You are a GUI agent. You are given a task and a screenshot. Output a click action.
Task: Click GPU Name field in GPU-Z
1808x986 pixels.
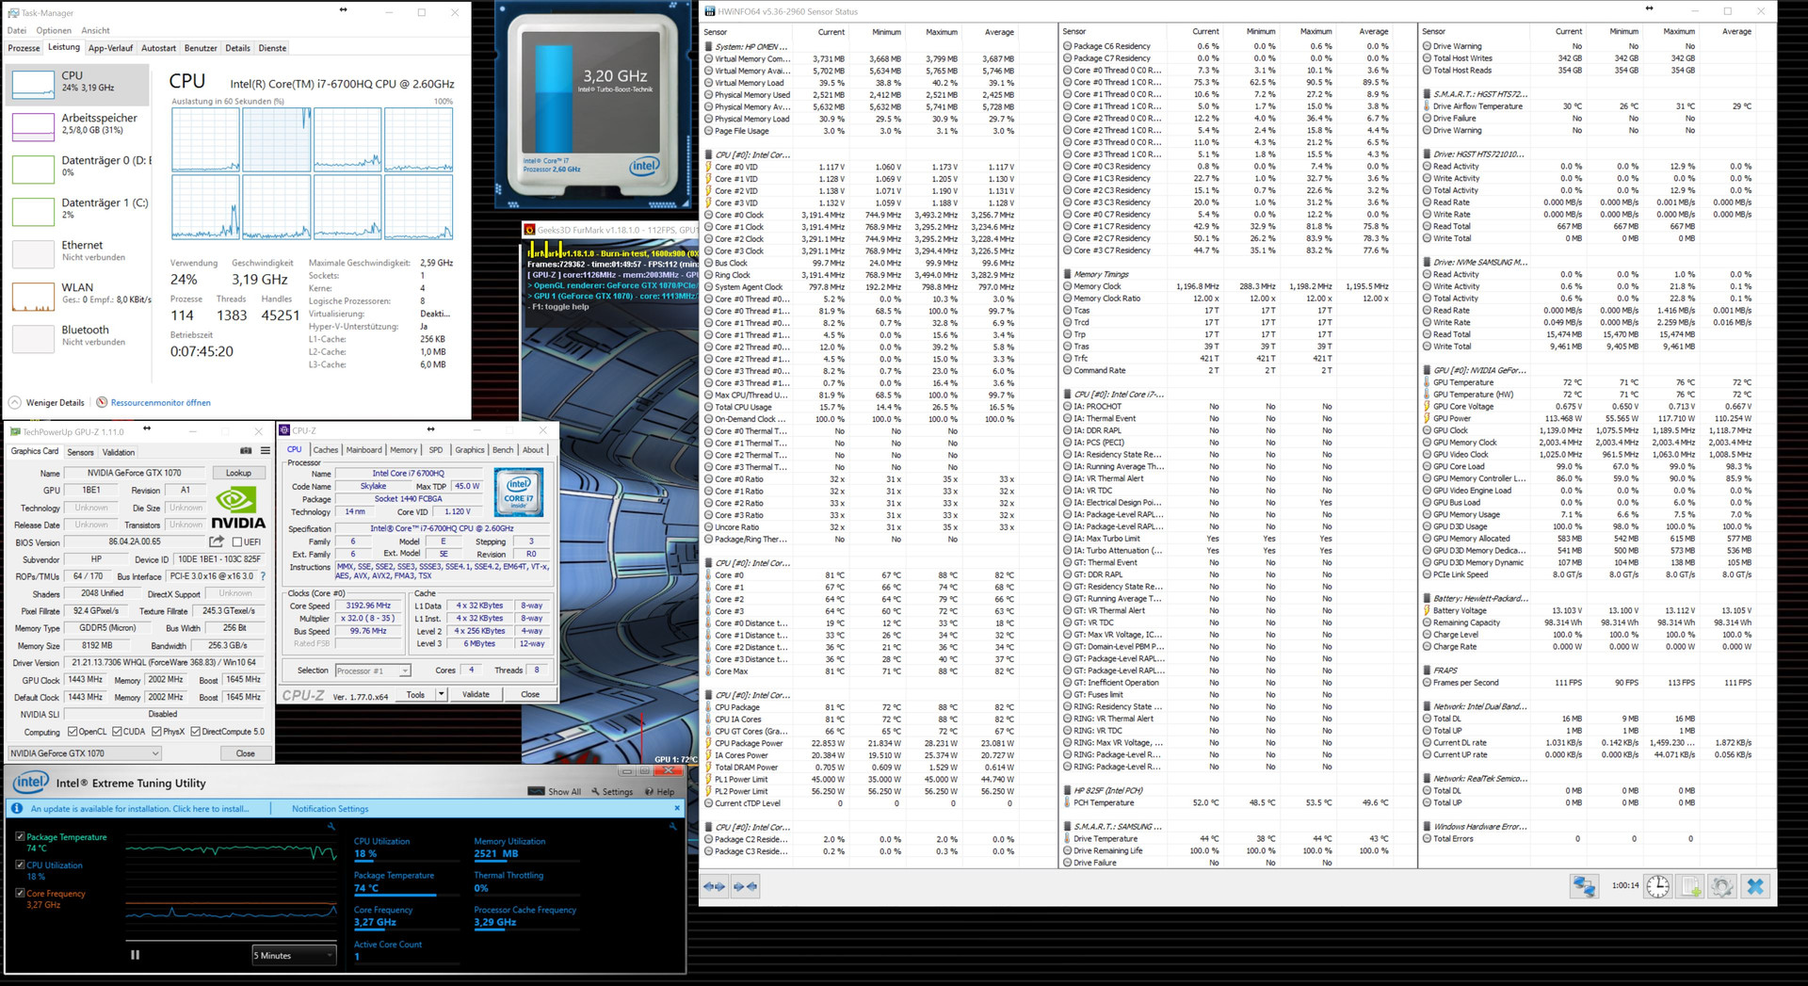(135, 473)
